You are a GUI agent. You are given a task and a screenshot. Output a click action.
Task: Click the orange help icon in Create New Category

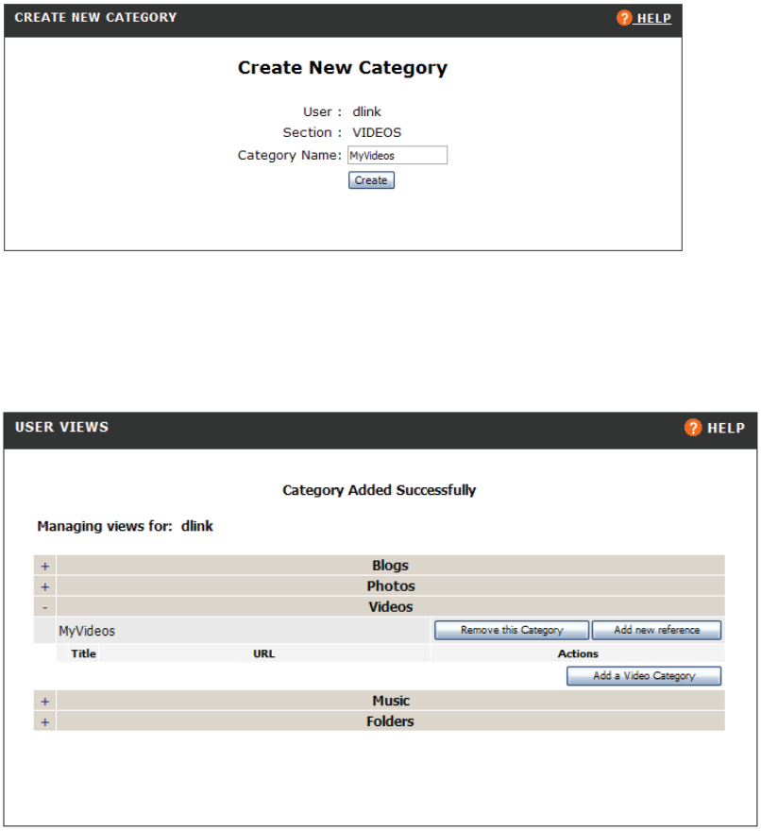click(x=624, y=19)
